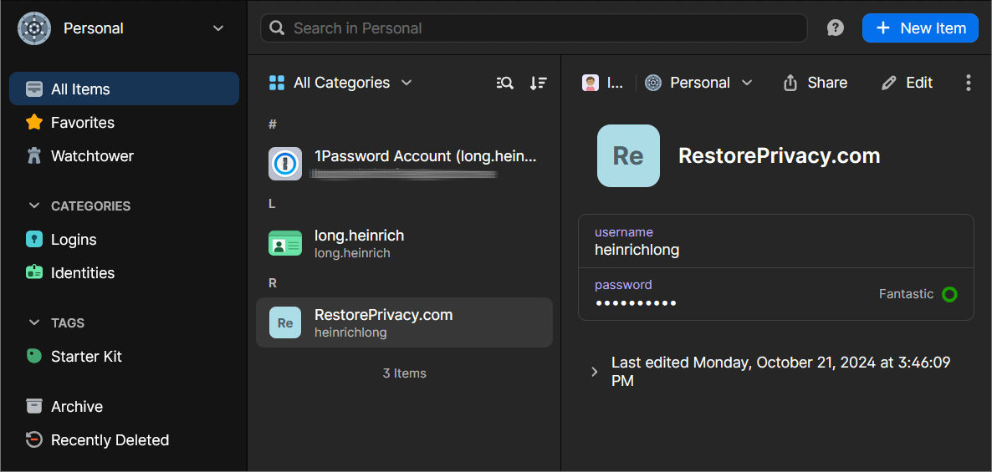Viewport: 992px width, 472px height.
Task: Click the magnifier icon in search bar
Action: (277, 28)
